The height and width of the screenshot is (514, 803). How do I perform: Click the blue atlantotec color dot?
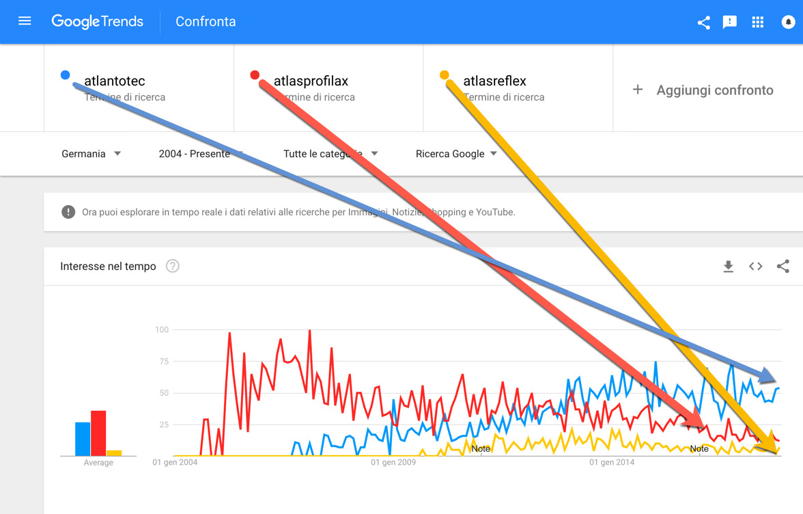[x=66, y=75]
